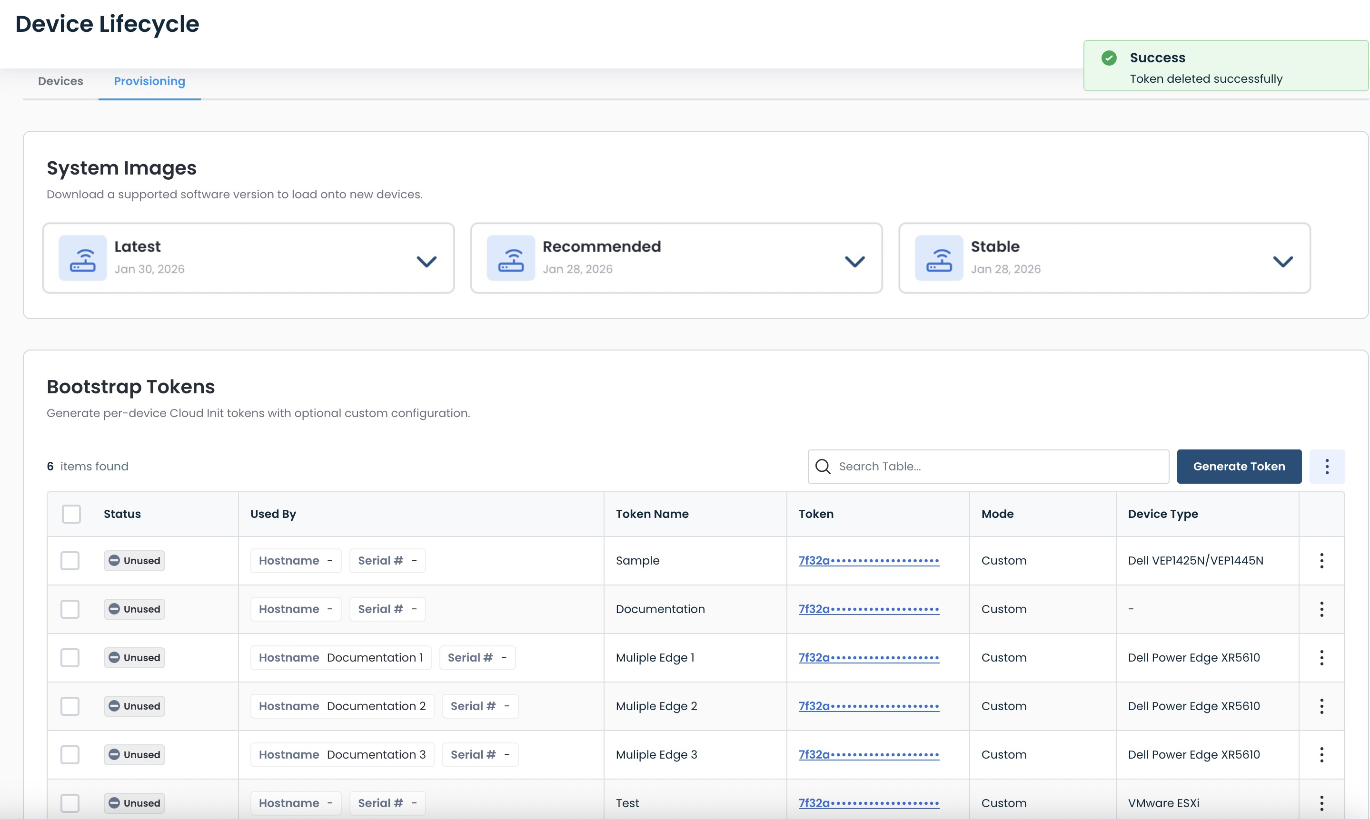Click 'Token deleted successfully' notification text
The width and height of the screenshot is (1370, 819).
pyautogui.click(x=1206, y=78)
